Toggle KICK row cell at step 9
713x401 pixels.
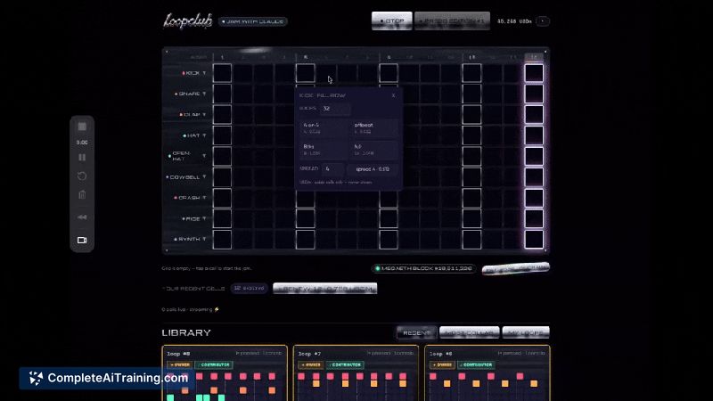click(x=389, y=73)
